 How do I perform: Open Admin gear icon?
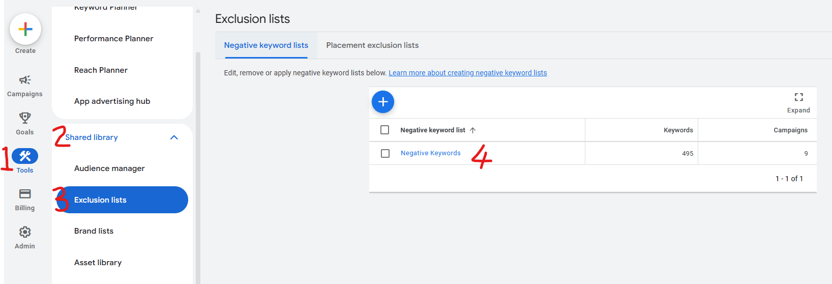click(x=25, y=232)
